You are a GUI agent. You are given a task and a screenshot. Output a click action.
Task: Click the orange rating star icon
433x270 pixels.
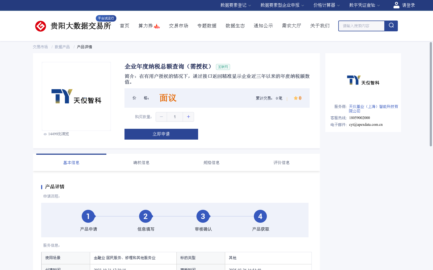(296, 98)
